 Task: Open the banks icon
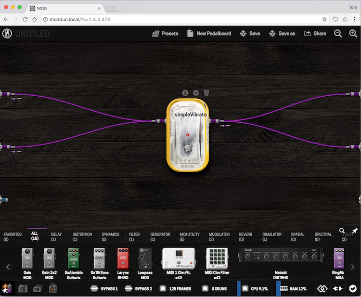(38, 288)
